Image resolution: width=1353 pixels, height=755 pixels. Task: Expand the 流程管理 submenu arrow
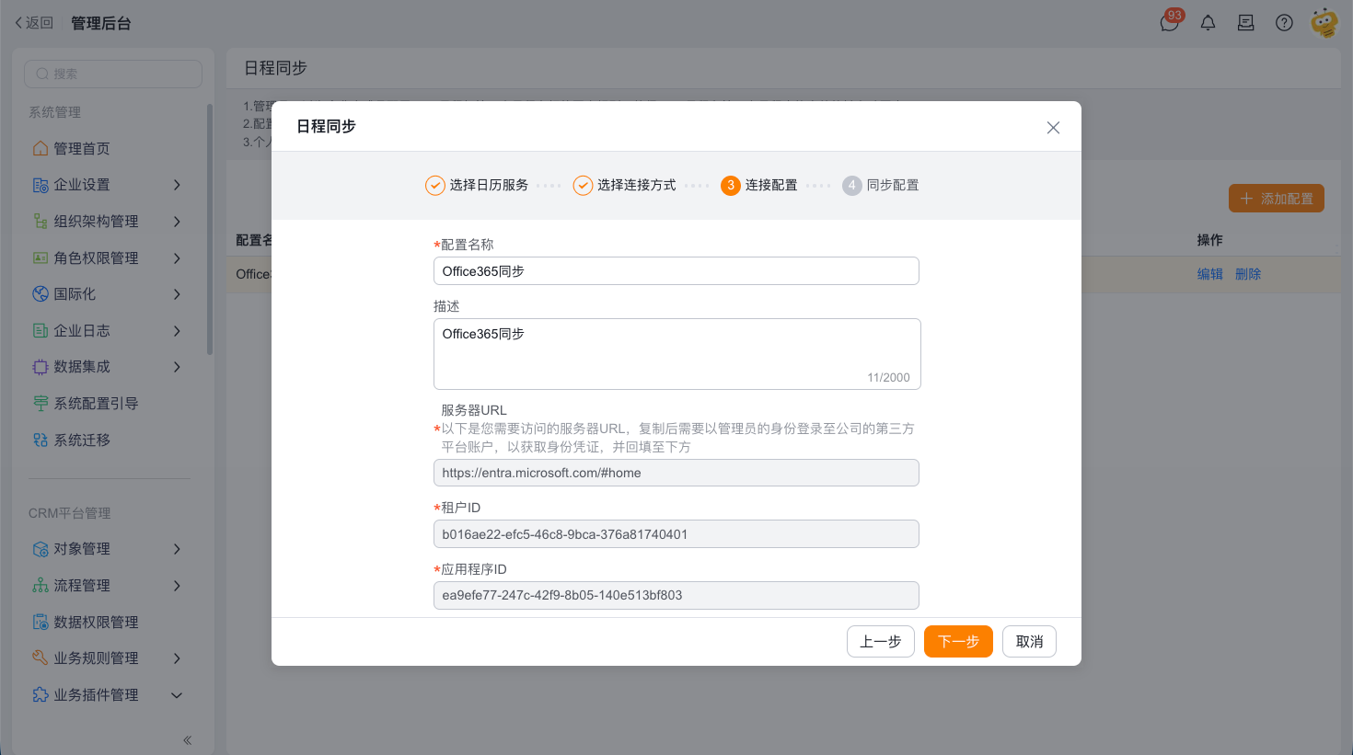177,585
